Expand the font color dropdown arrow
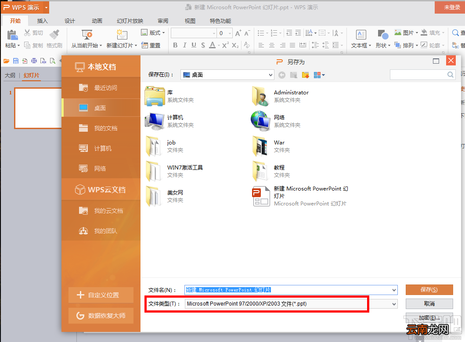Viewport: 465px width, 342px height. tap(219, 45)
